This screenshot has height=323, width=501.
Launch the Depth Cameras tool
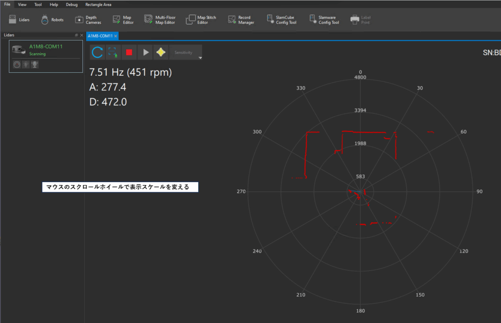click(88, 20)
